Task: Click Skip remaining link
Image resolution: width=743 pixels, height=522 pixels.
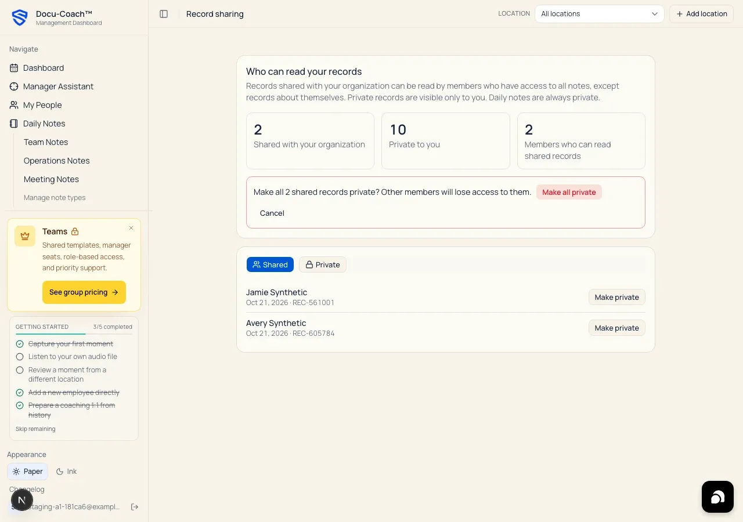Action: point(35,429)
